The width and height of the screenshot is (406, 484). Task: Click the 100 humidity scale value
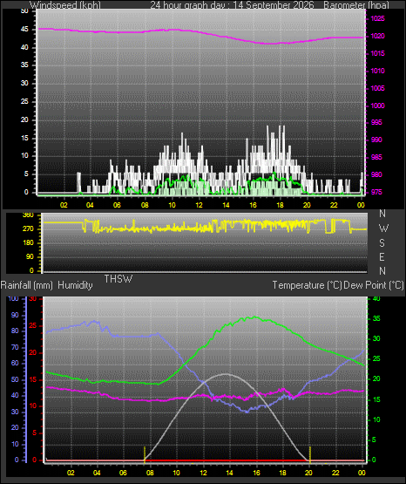[x=13, y=298]
